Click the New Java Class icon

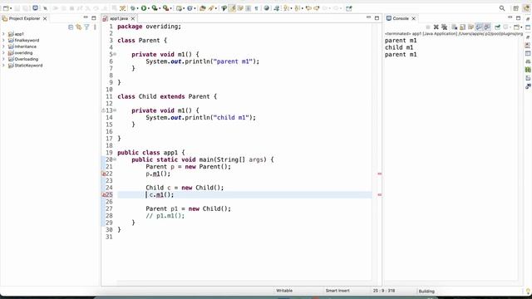coord(190,8)
